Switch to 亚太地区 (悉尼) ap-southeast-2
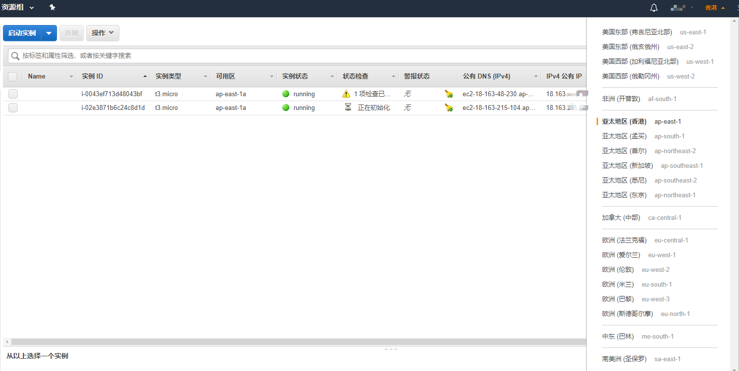739x371 pixels. pos(650,180)
